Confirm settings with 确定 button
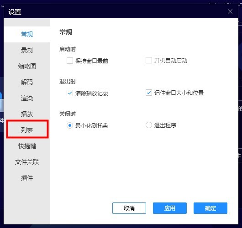Image resolution: width=242 pixels, height=228 pixels. (x=210, y=208)
